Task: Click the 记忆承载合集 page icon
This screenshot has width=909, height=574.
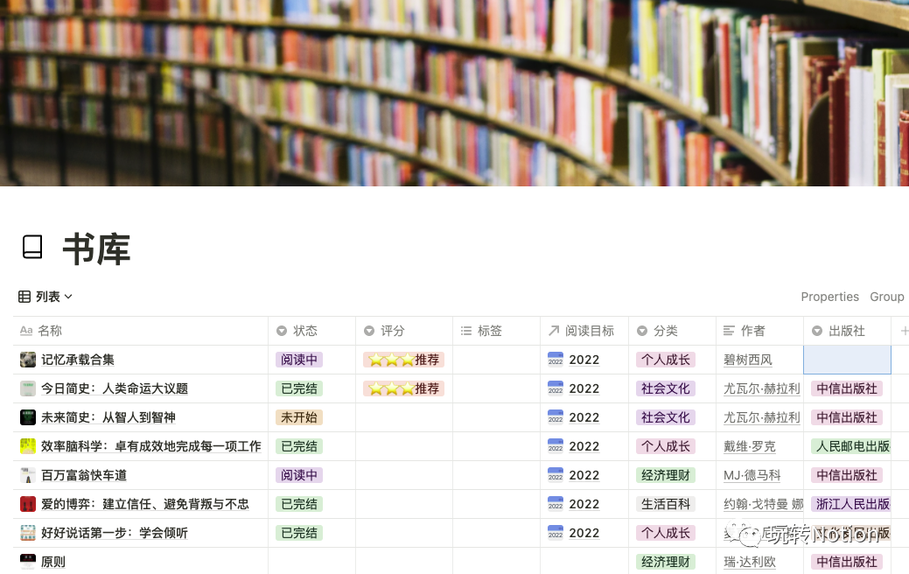Action: [x=28, y=360]
